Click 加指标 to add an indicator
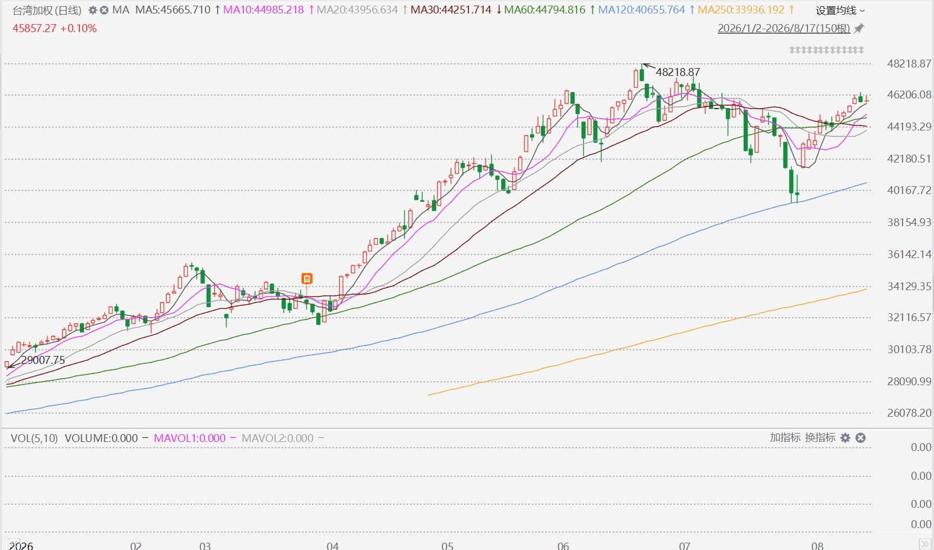 [785, 438]
